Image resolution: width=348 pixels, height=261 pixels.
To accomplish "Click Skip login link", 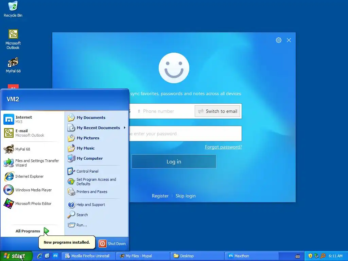I will [x=186, y=196].
